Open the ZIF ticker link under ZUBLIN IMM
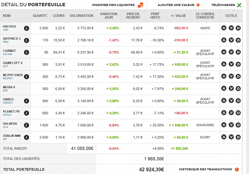This screenshot has width=249, height=174. 5,139
